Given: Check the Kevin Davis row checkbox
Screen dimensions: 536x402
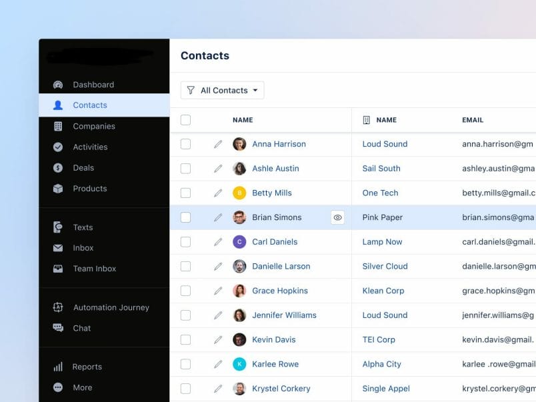Looking at the screenshot, I should [185, 340].
